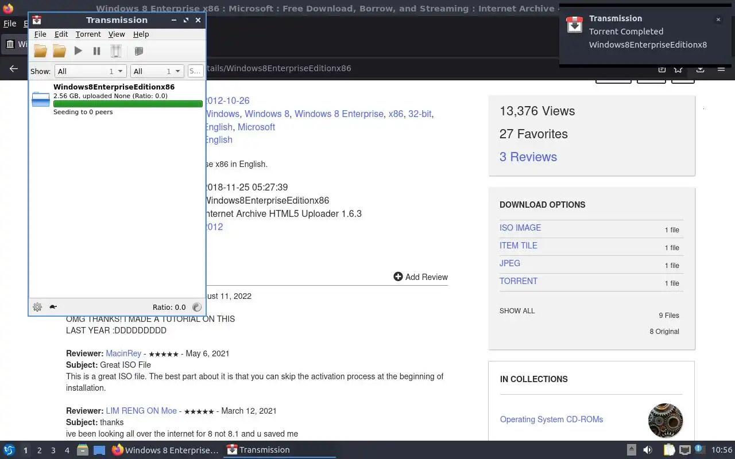This screenshot has height=459, width=735.
Task: Click the blue show-desktop icon in taskbar
Action: [99, 450]
